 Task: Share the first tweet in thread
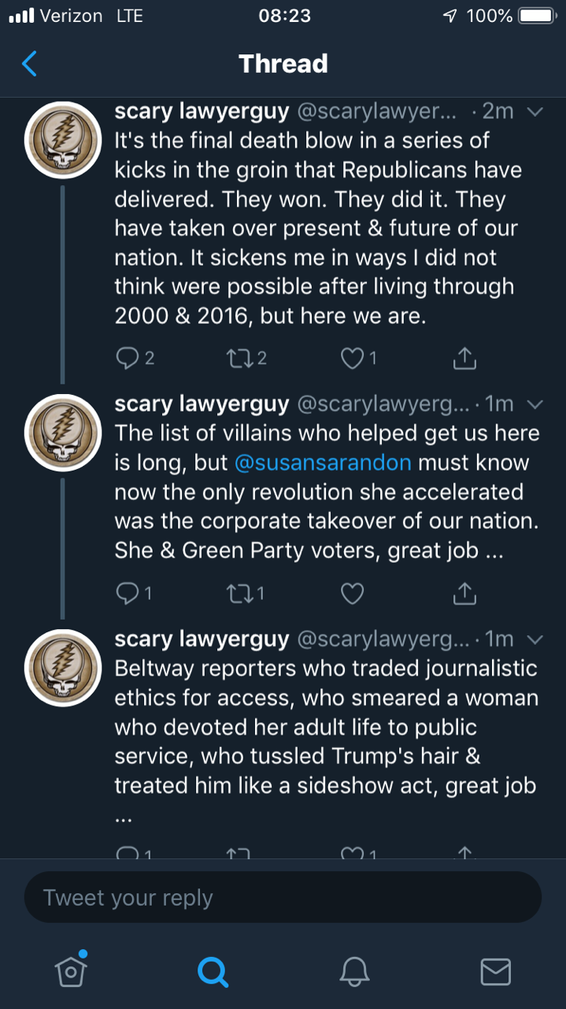coord(464,359)
